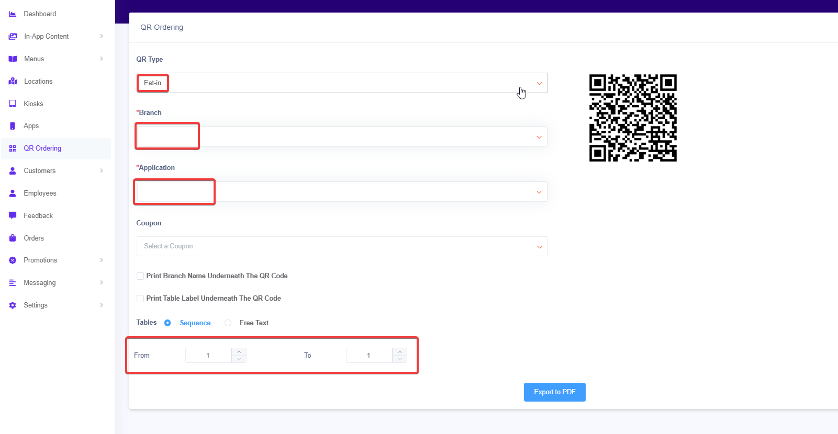Click the Export to PDF button
This screenshot has width=838, height=434.
tap(554, 392)
